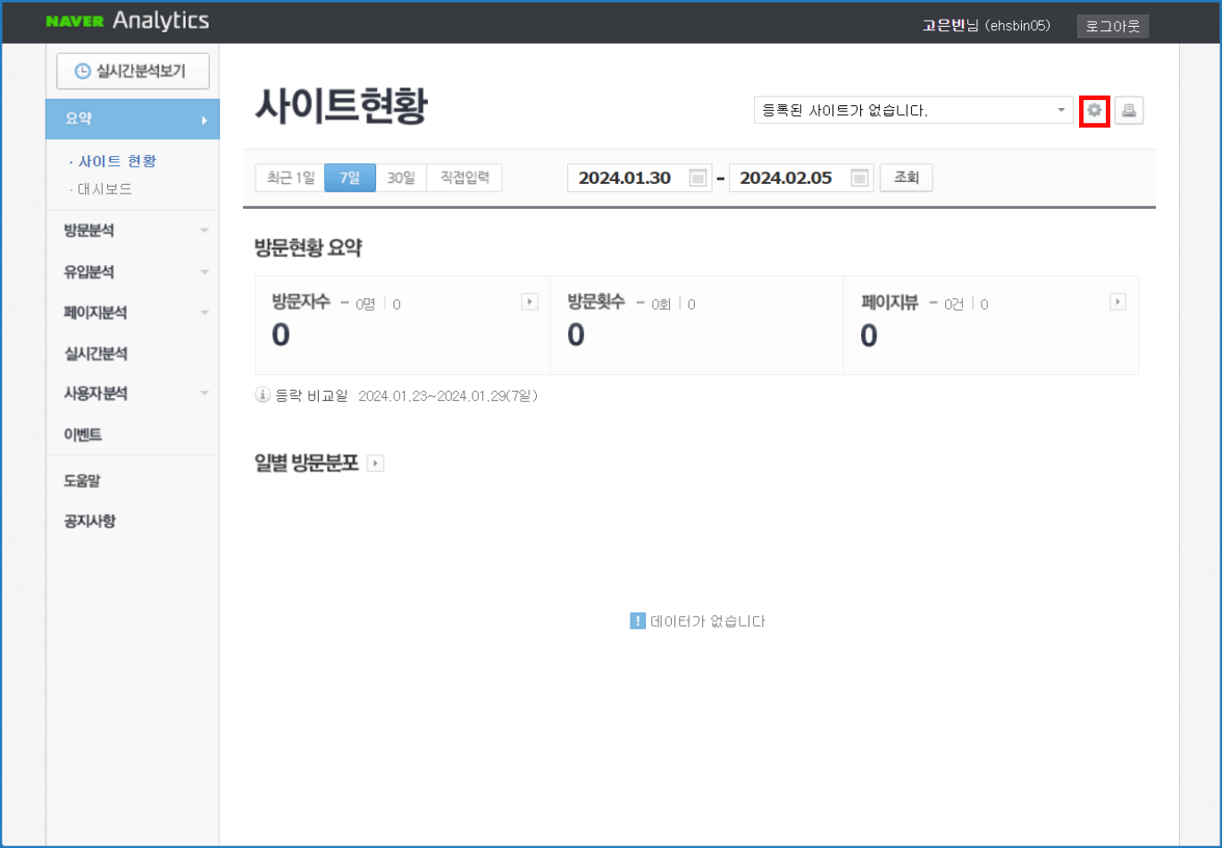Select the 7일 period option
This screenshot has height=848, width=1222.
(350, 178)
